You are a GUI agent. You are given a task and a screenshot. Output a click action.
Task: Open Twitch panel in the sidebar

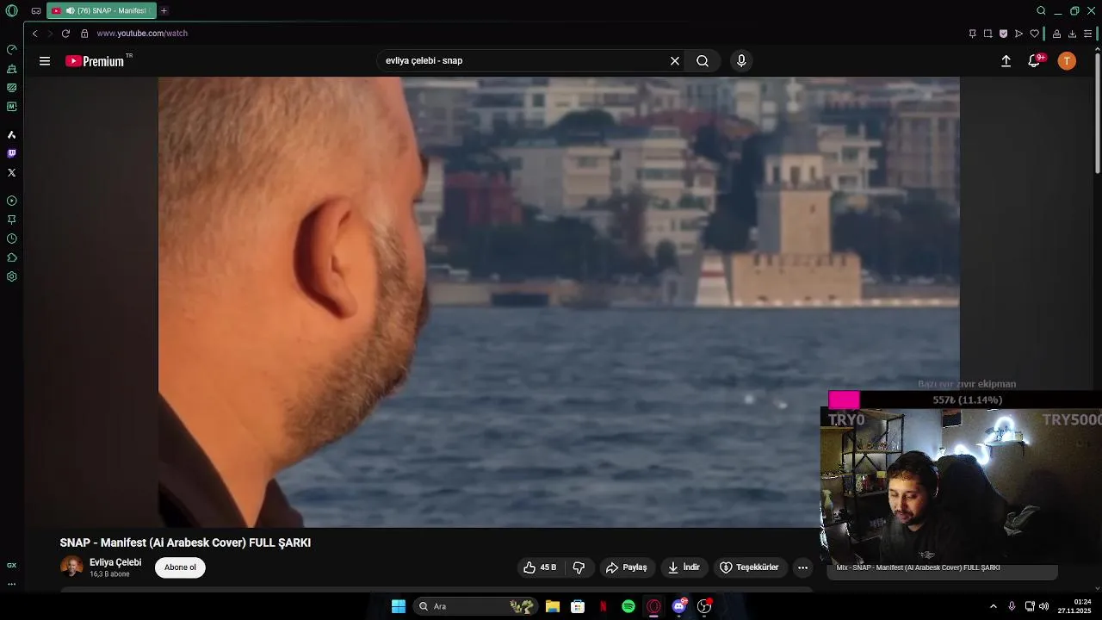coord(11,153)
